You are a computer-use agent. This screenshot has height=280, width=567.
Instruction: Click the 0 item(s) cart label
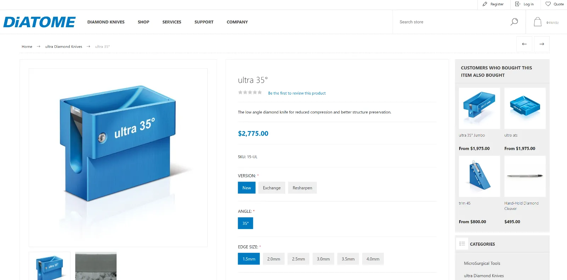552,23
